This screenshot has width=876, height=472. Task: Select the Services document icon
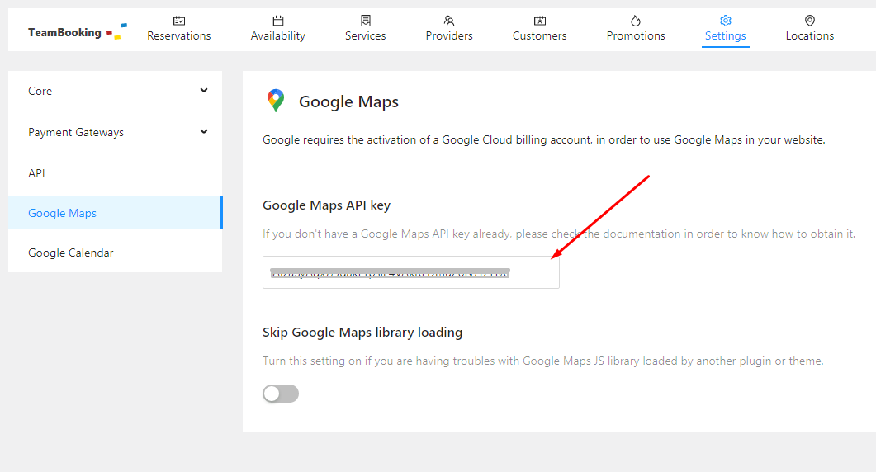[x=366, y=21]
